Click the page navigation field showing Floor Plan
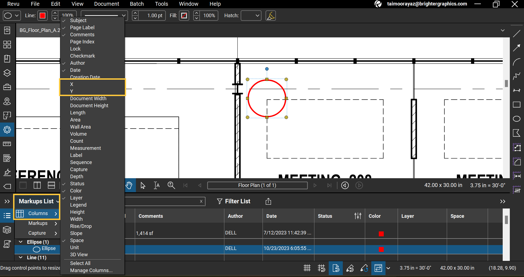 coord(257,185)
